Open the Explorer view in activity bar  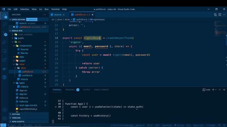5,16
